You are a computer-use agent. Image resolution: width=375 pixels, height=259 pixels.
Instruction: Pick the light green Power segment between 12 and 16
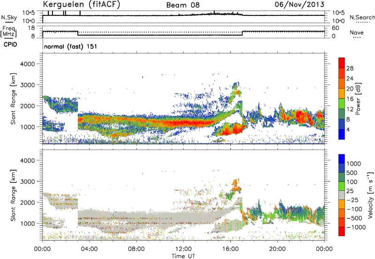coord(342,104)
